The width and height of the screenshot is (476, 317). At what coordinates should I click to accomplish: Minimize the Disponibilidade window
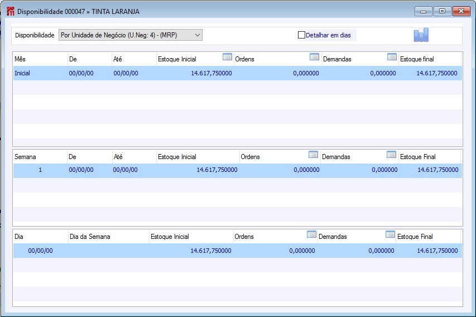click(423, 11)
